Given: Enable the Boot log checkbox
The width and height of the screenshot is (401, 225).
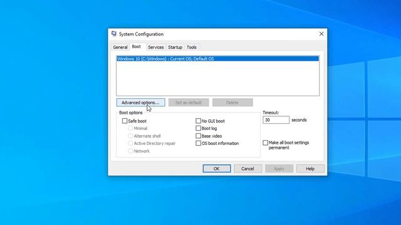Looking at the screenshot, I should point(198,128).
